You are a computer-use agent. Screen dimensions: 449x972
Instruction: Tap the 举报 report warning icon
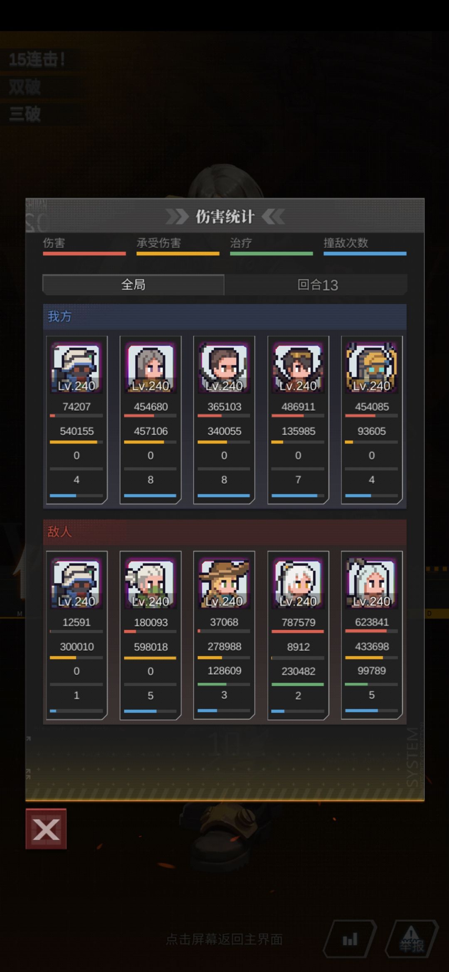click(x=412, y=939)
